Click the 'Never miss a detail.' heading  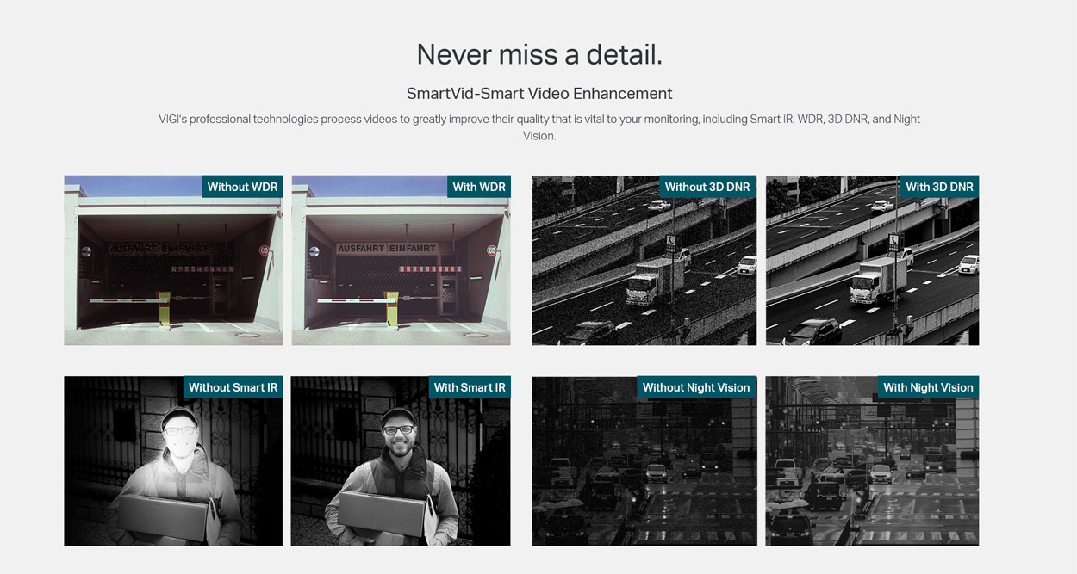coord(539,54)
